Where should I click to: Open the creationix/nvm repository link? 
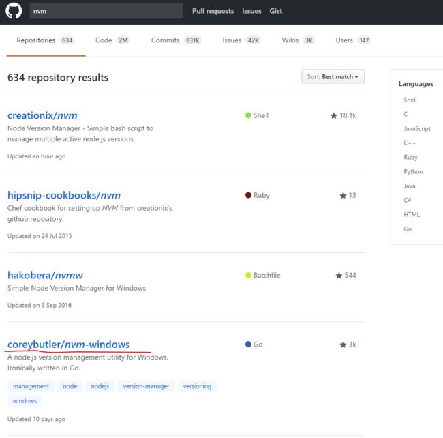42,115
